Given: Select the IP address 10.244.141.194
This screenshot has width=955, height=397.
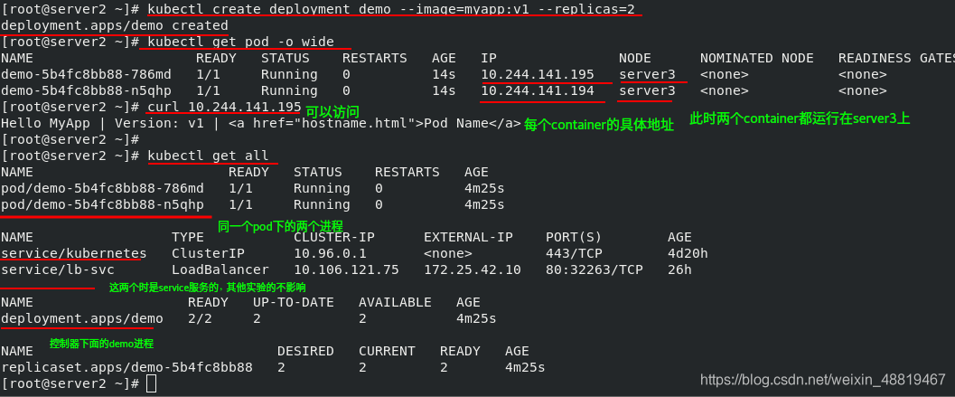Looking at the screenshot, I should click(x=538, y=90).
